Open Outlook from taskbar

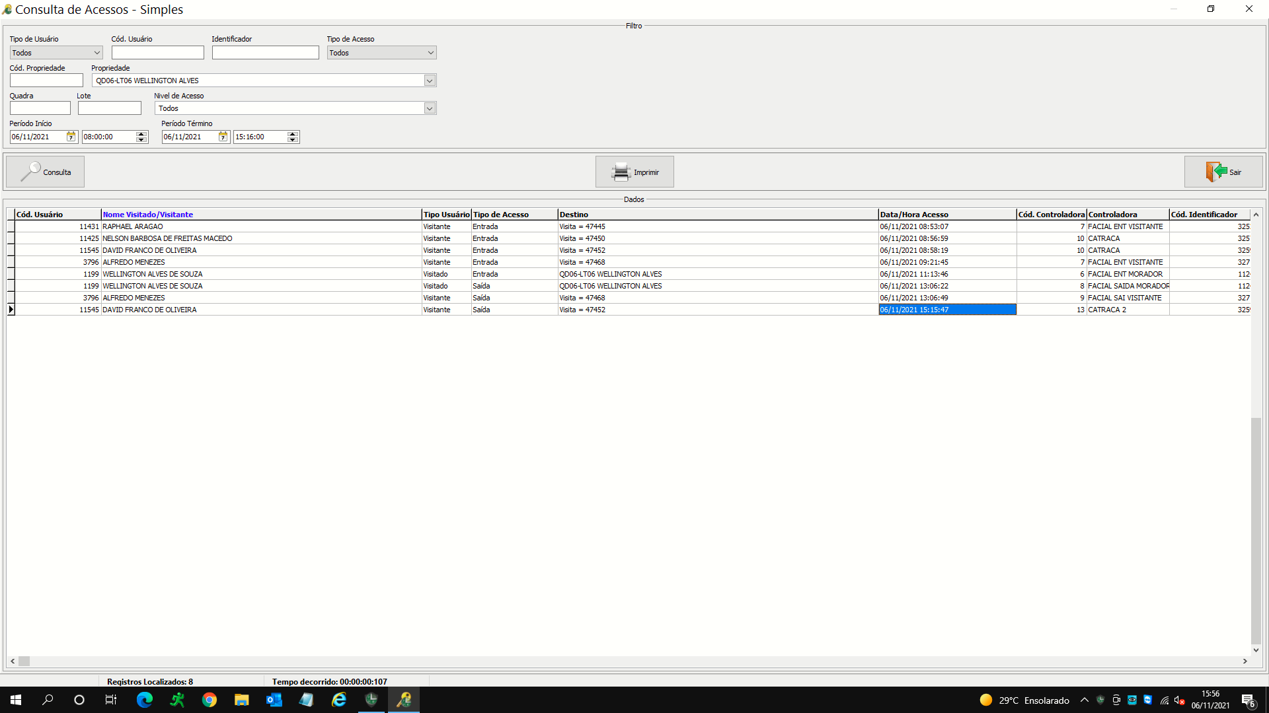274,700
